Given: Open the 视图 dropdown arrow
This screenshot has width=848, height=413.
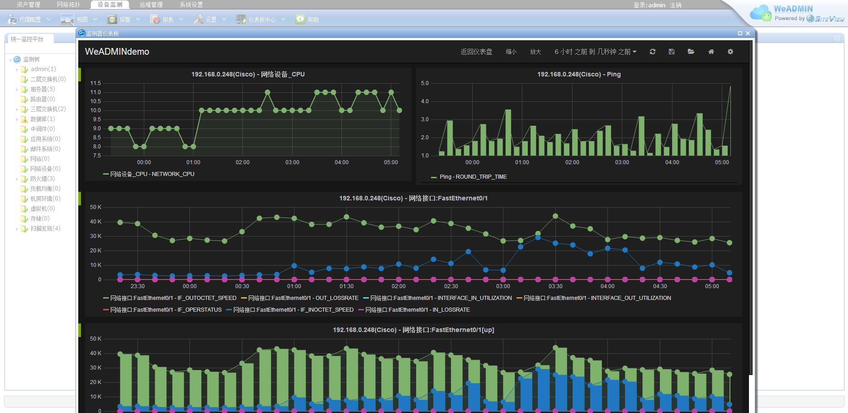Looking at the screenshot, I should [x=95, y=19].
